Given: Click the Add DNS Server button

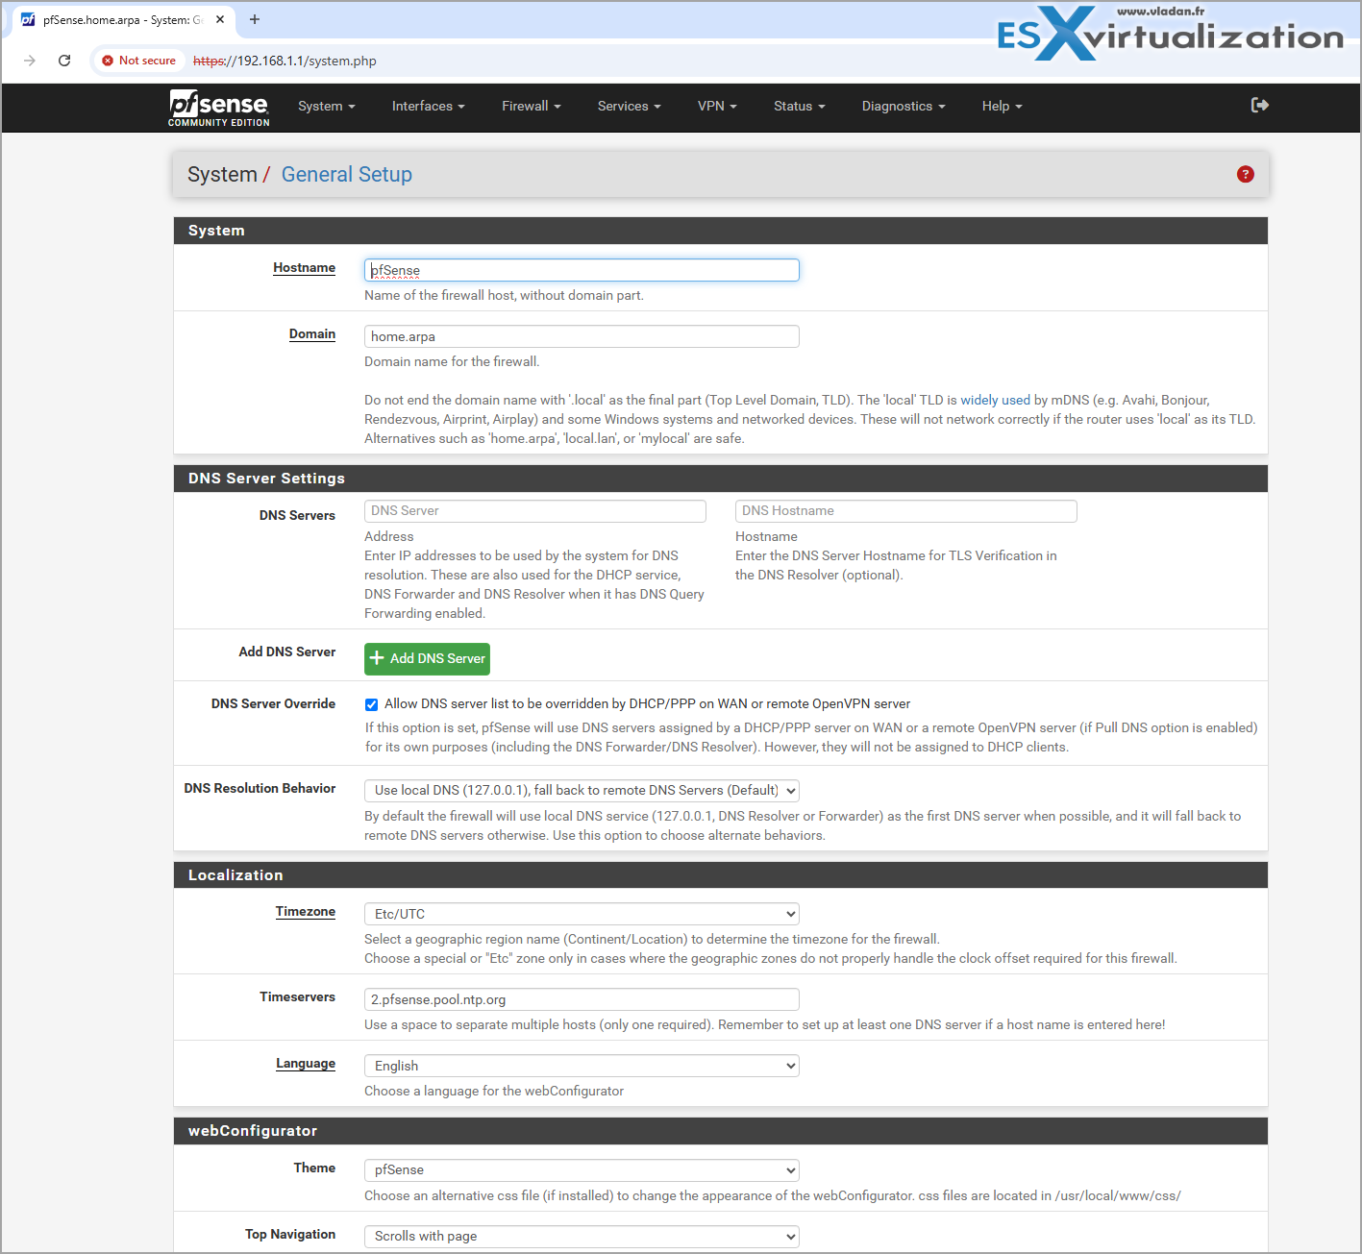Looking at the screenshot, I should (427, 659).
